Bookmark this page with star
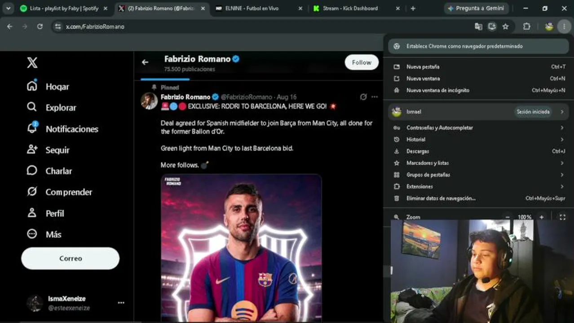574x323 pixels. (505, 26)
